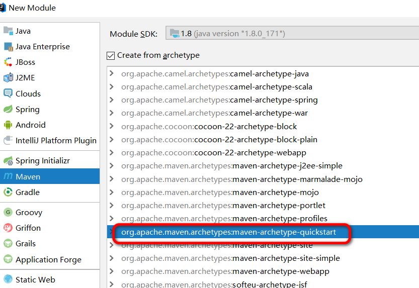Image resolution: width=419 pixels, height=288 pixels.
Task: Select Java Enterprise module type
Action: [50, 47]
